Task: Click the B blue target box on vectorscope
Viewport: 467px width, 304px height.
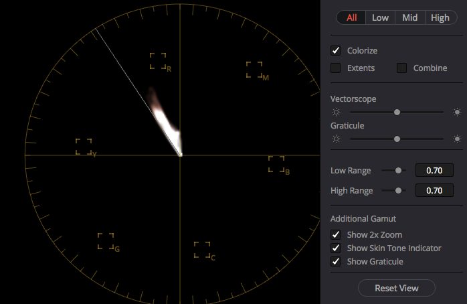Action: [276, 164]
